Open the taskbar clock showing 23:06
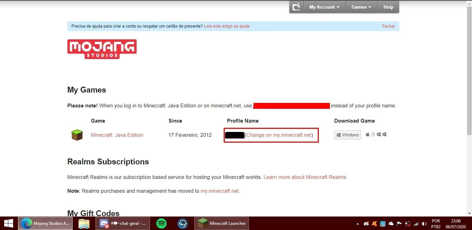 (456, 224)
